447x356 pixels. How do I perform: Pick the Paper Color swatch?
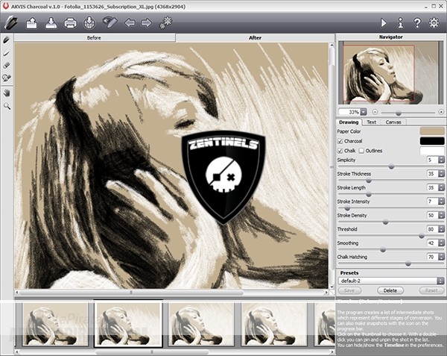(432, 131)
